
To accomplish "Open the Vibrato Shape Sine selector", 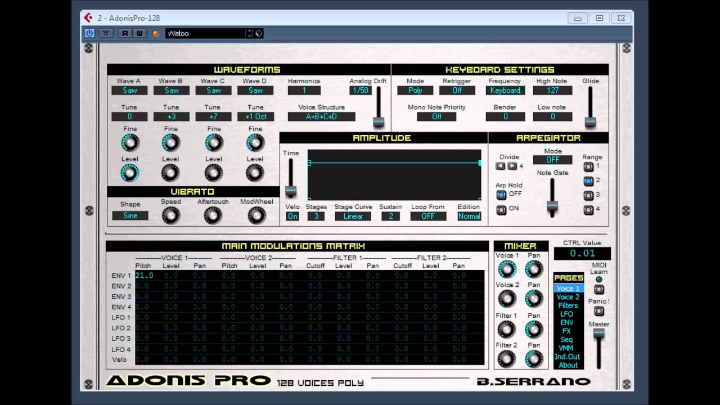I will click(x=130, y=215).
